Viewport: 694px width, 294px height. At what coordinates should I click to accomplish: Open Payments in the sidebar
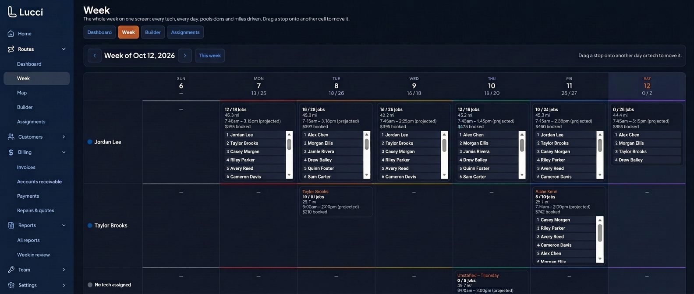point(28,196)
